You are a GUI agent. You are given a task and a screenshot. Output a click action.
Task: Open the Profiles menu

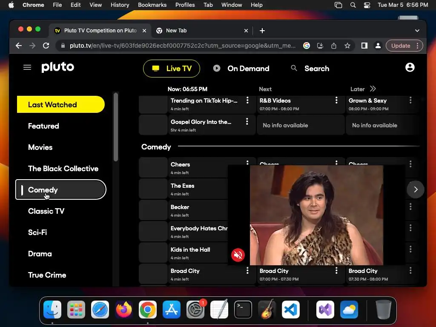[185, 5]
